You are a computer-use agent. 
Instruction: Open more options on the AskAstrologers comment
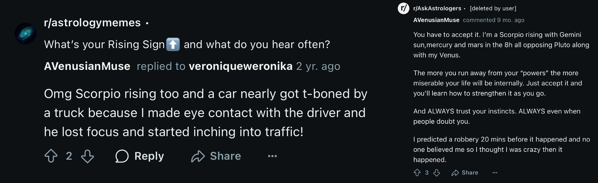[495, 173]
